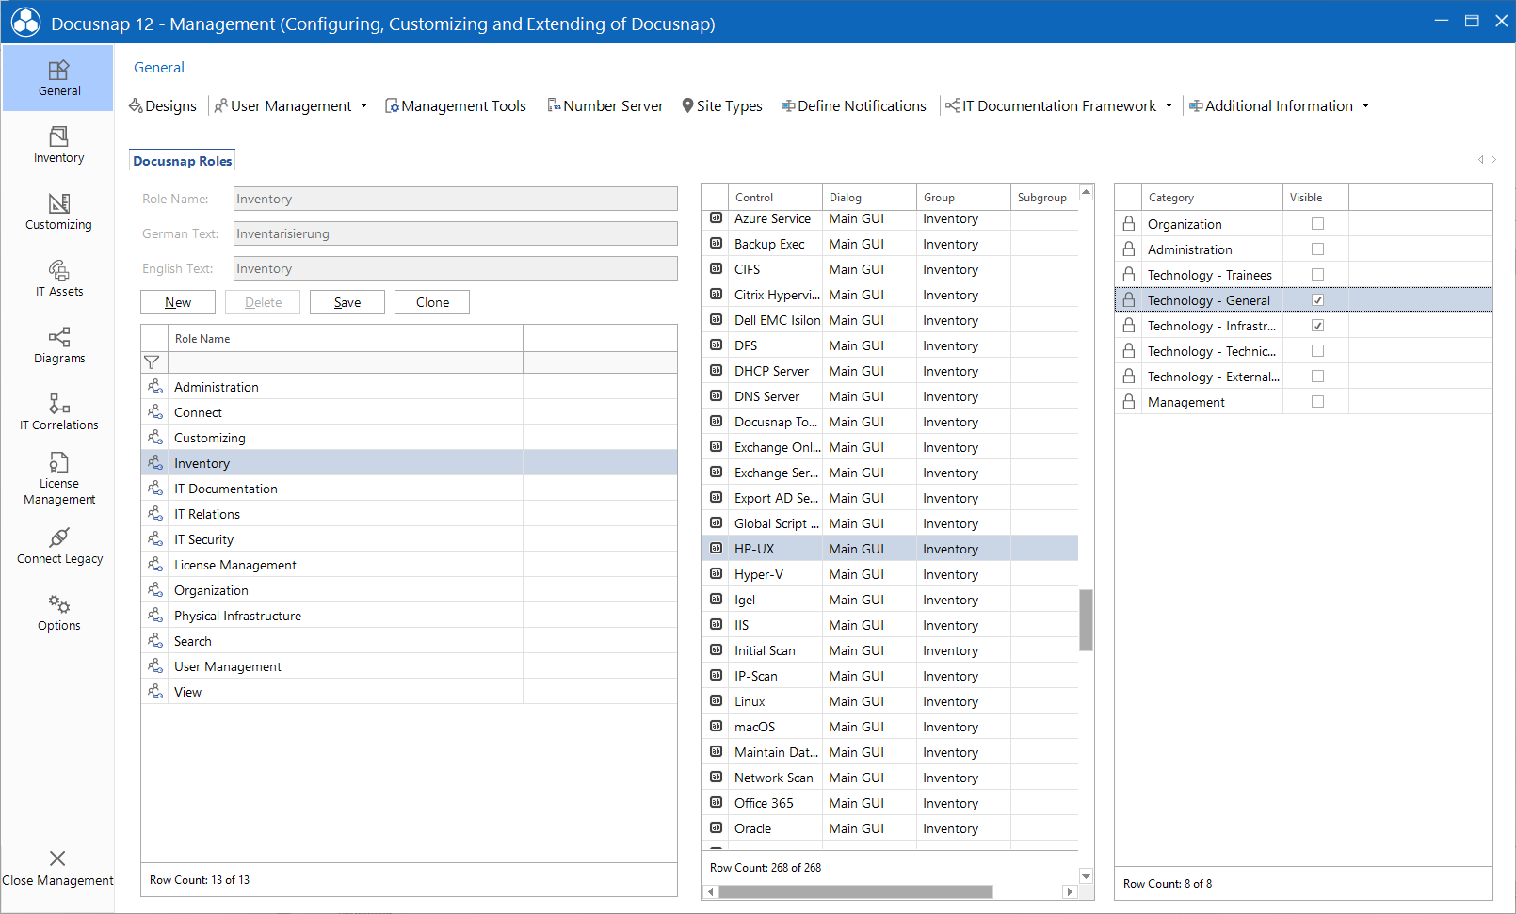
Task: Click the Delete role button
Action: tap(263, 302)
